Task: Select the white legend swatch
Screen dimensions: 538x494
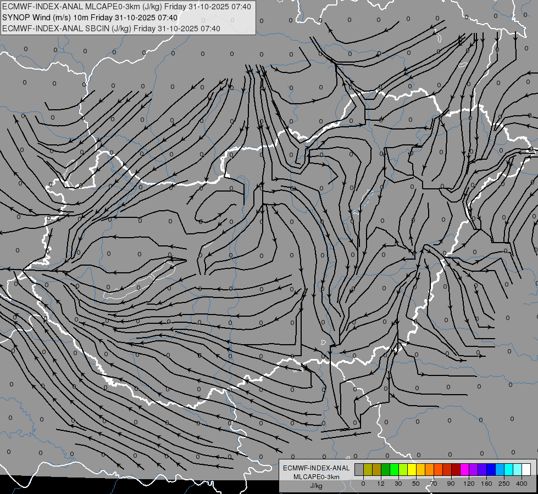Action: coord(526,469)
